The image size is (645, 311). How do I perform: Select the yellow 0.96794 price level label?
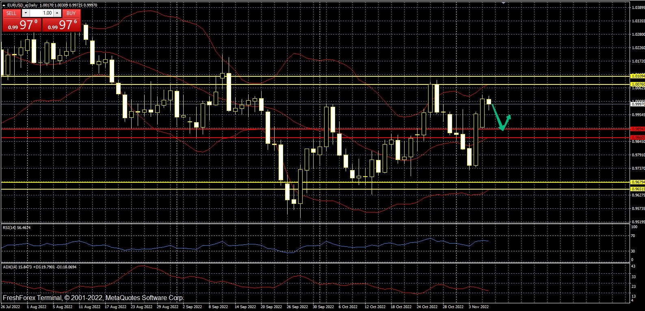pyautogui.click(x=637, y=182)
